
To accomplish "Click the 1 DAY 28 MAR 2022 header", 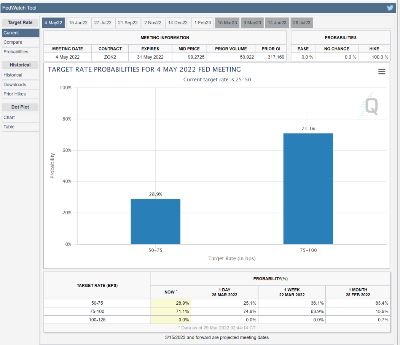I will coord(225,292).
